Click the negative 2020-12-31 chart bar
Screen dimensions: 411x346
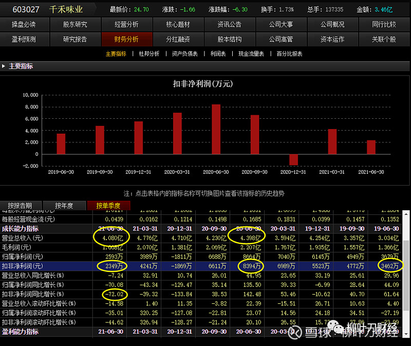[293, 159]
